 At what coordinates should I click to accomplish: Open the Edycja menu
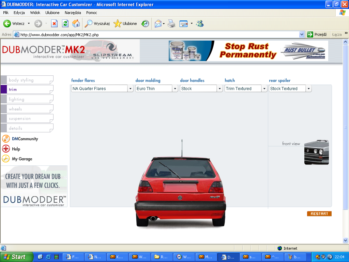point(19,13)
